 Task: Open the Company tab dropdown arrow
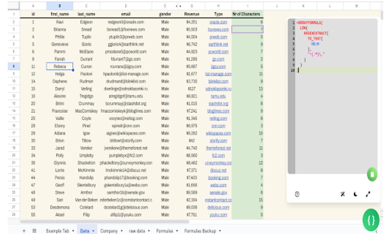[x=122, y=231]
